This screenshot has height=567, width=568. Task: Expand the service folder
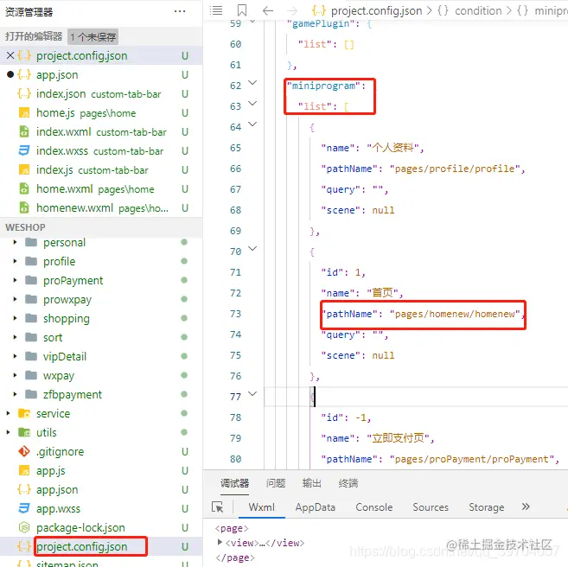pos(8,413)
